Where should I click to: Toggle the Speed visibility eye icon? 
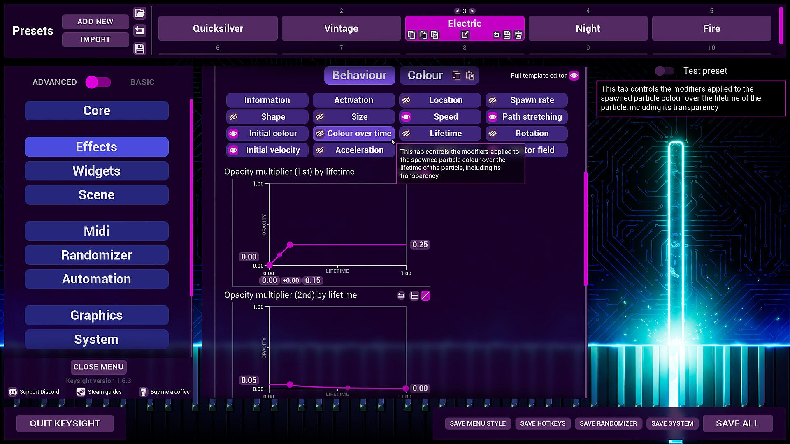pyautogui.click(x=406, y=117)
